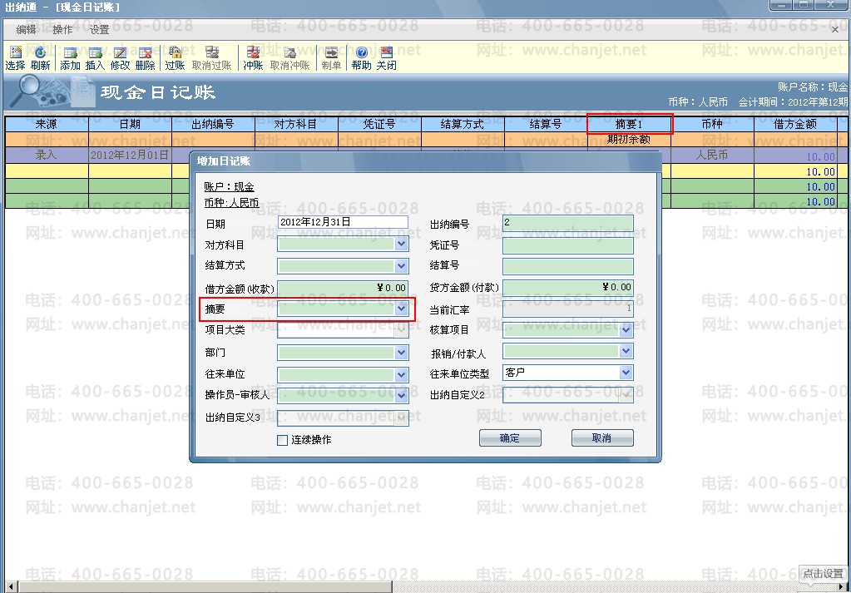Click the 借方金额(收款) amount field
The height and width of the screenshot is (593, 851).
click(x=343, y=288)
